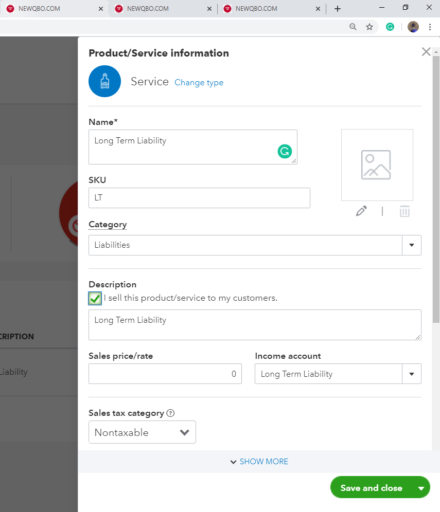
Task: Open a new browser tab
Action: click(338, 9)
